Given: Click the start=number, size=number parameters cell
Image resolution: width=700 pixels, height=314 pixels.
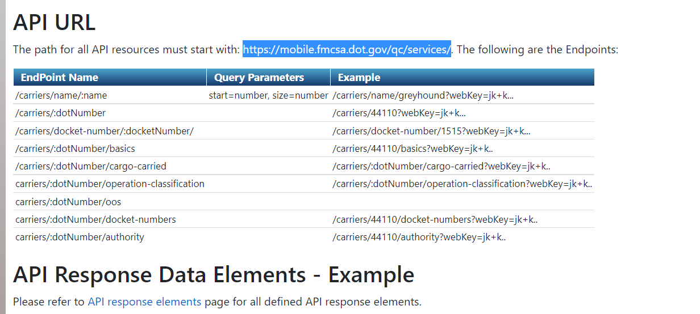Looking at the screenshot, I should tap(268, 95).
